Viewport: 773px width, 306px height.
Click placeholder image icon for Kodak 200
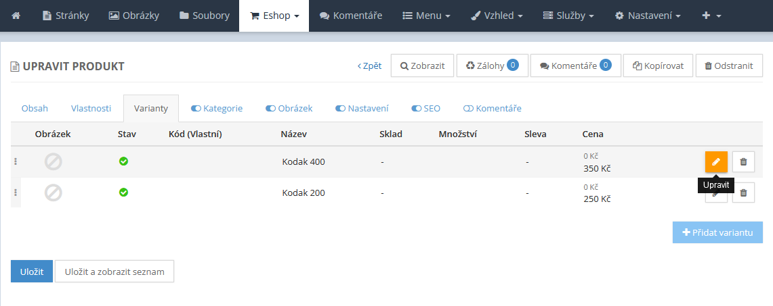click(53, 193)
